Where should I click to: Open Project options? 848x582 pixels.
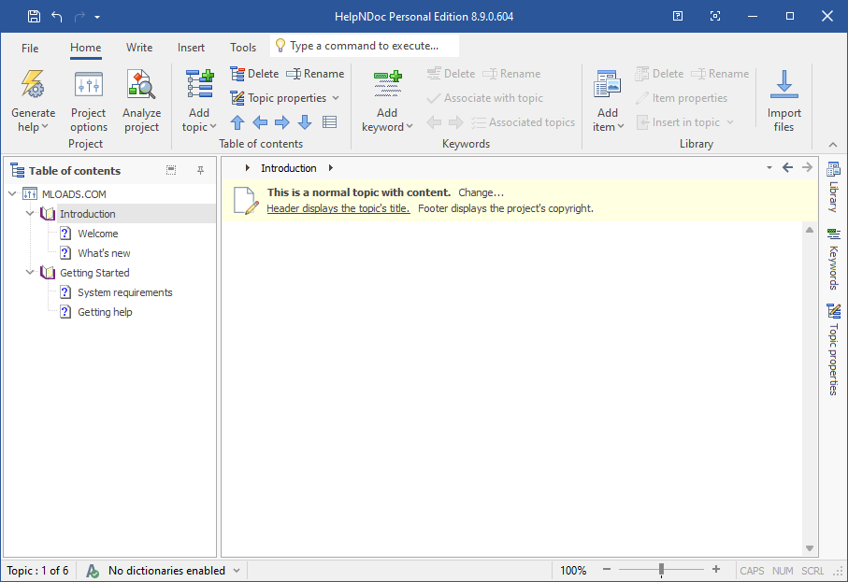point(89,102)
